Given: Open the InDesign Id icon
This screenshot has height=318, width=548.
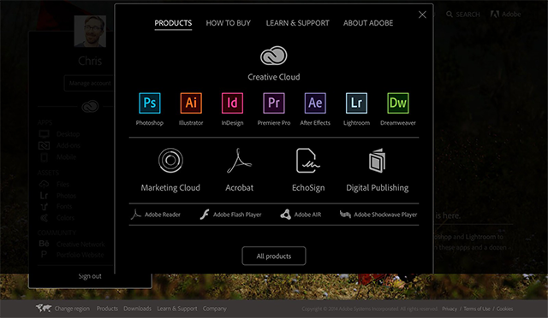Looking at the screenshot, I should click(232, 103).
